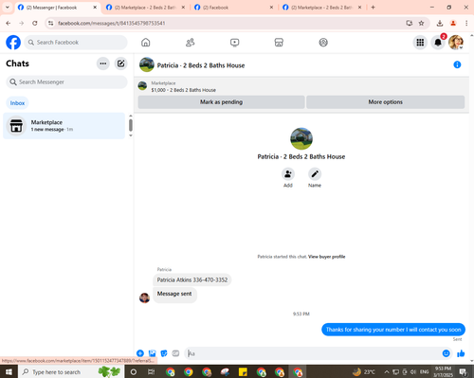The height and width of the screenshot is (378, 474).
Task: Click message with Patricia Atkins phone number
Action: [192, 279]
